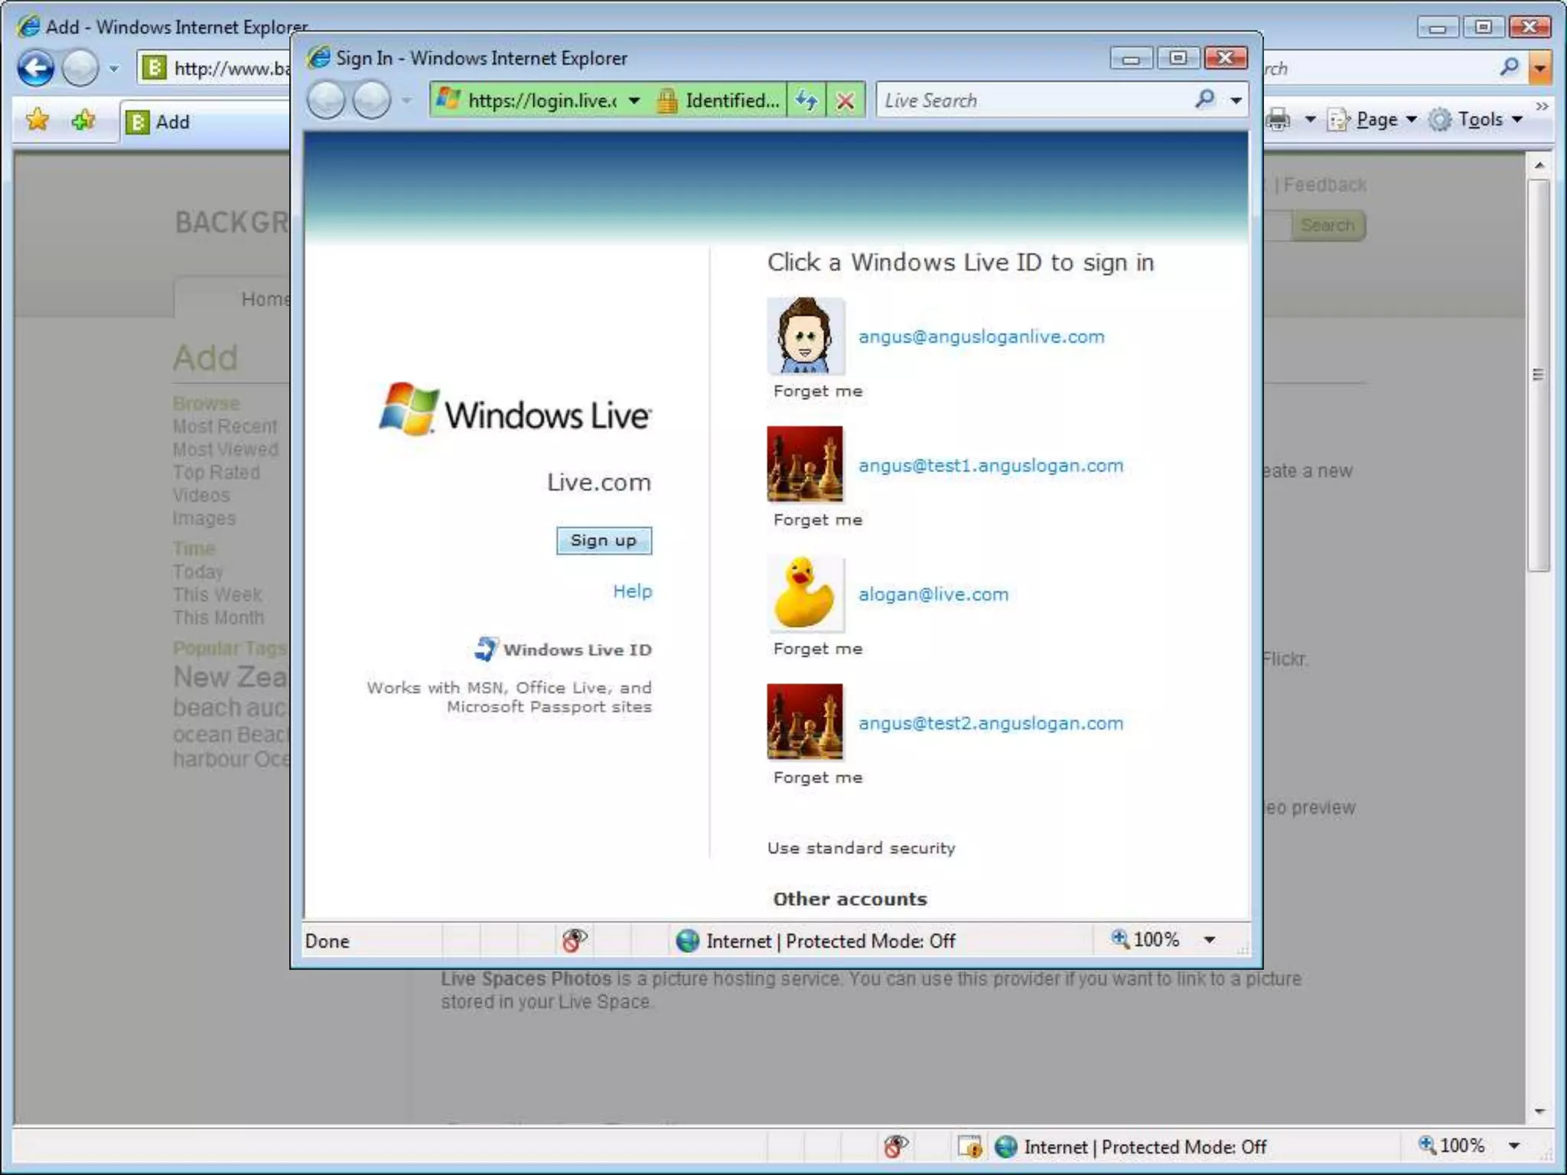Select cartoon avatar for angus@angusloganlive.com
This screenshot has width=1567, height=1175.
pos(805,336)
